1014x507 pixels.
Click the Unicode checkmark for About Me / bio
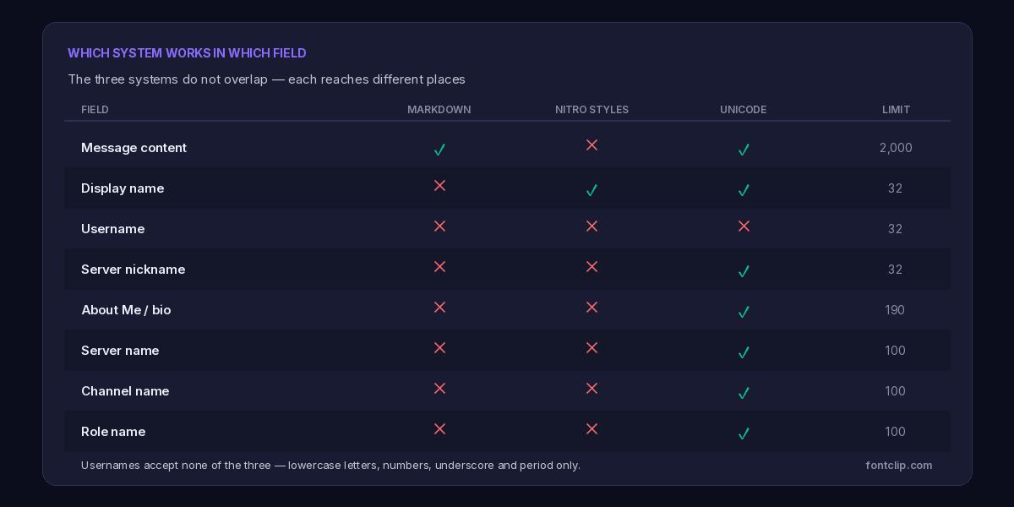[x=744, y=312]
